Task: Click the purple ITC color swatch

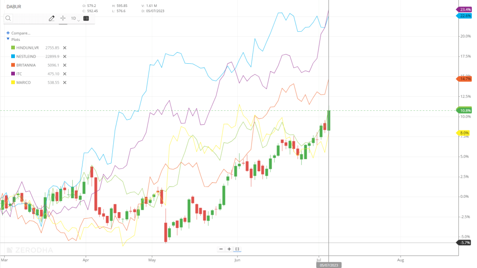Action: 13,74
